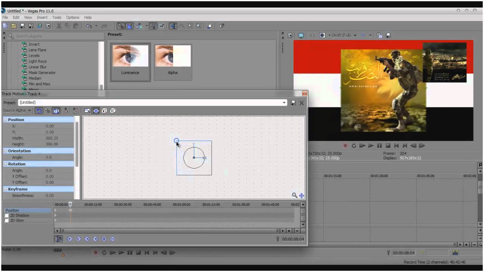The width and height of the screenshot is (484, 272).
Task: Collapse the Keyframe section
Action: [6, 189]
